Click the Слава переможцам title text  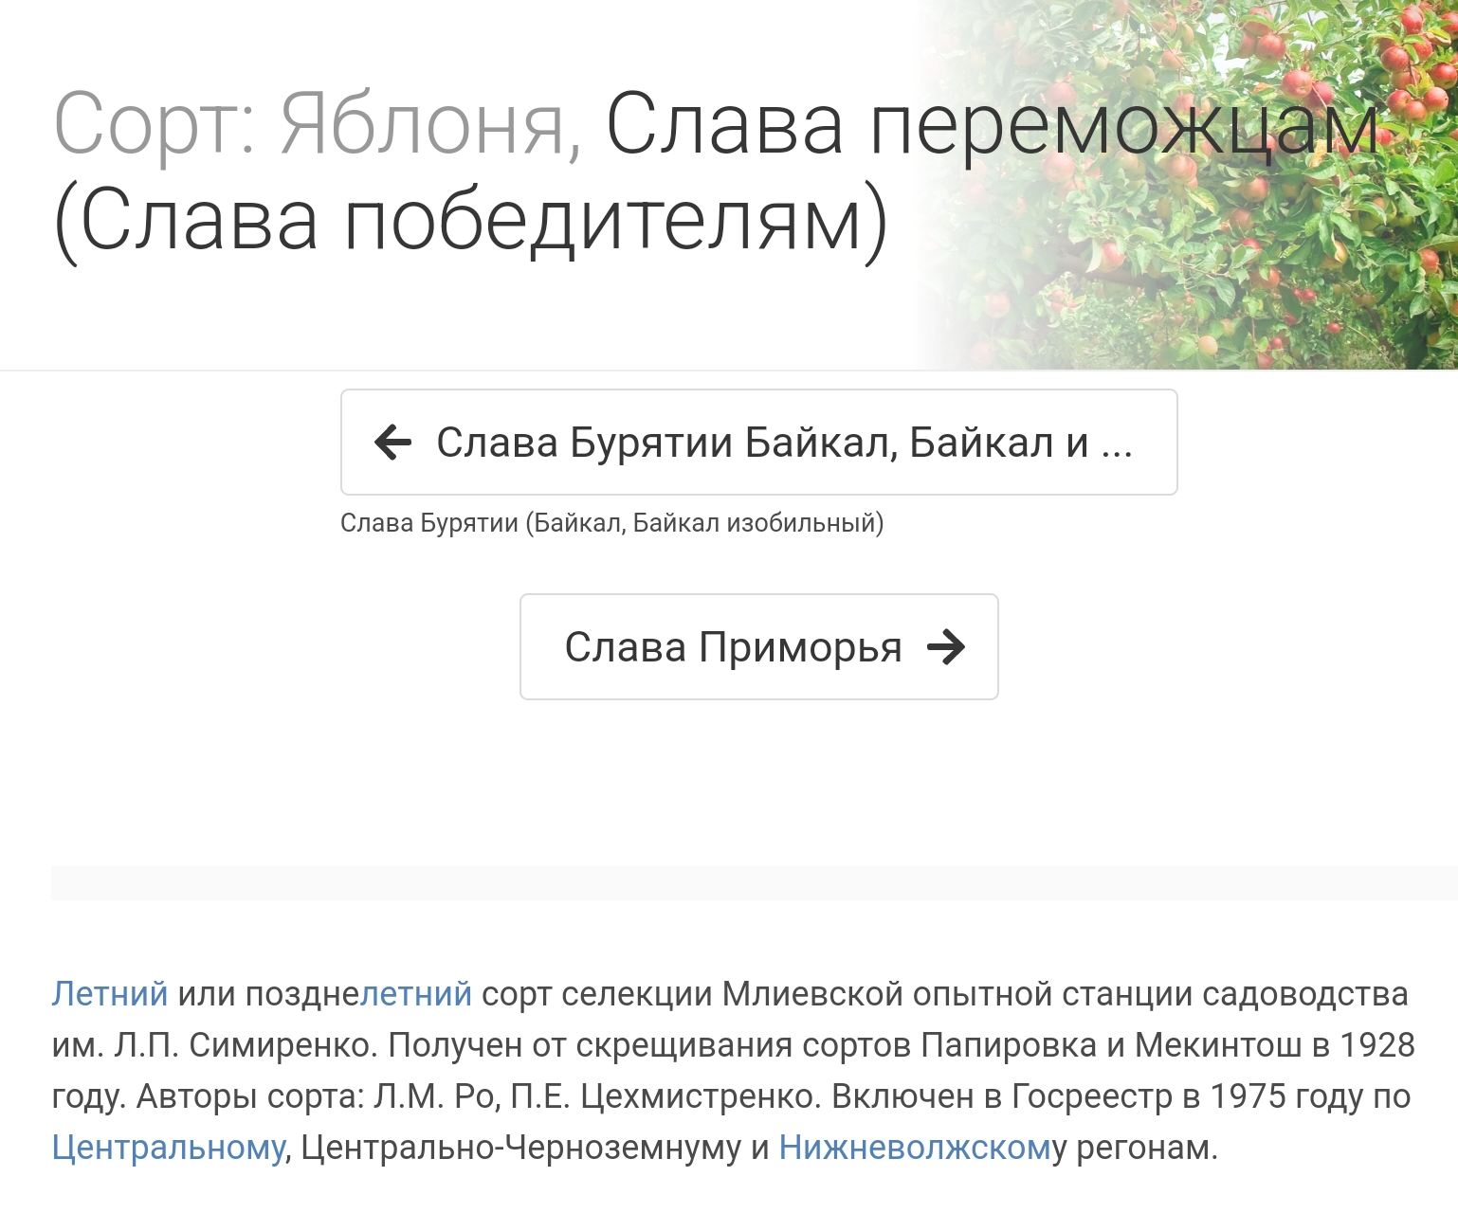coord(991,124)
